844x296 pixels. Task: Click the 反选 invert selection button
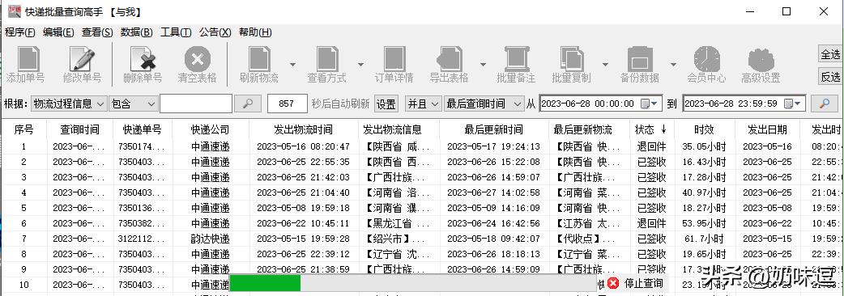click(x=830, y=77)
